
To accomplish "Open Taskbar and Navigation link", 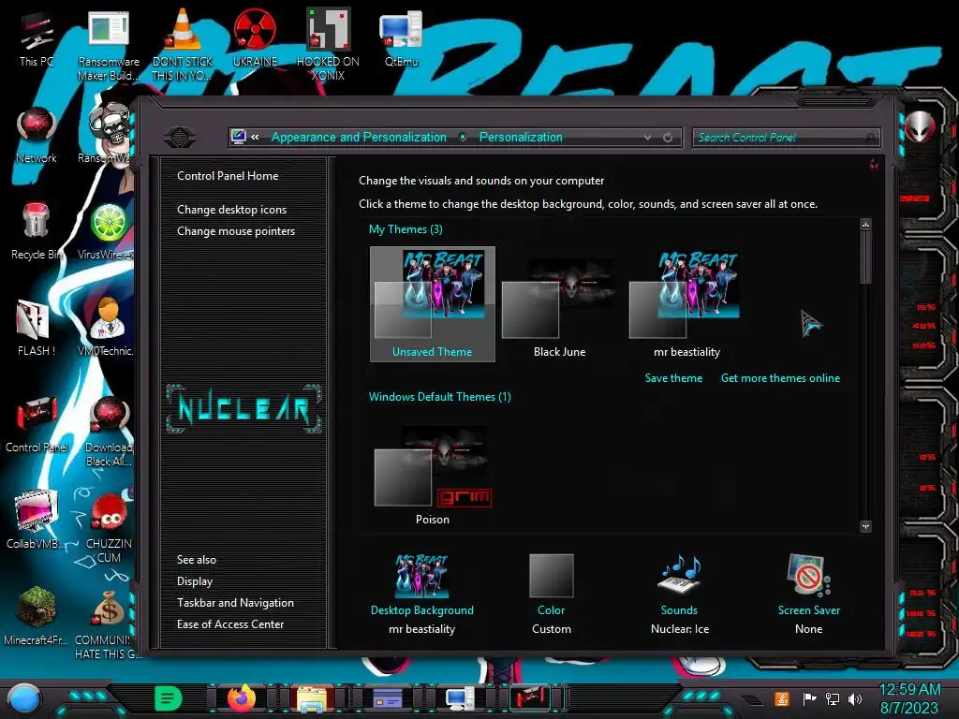I will point(235,602).
